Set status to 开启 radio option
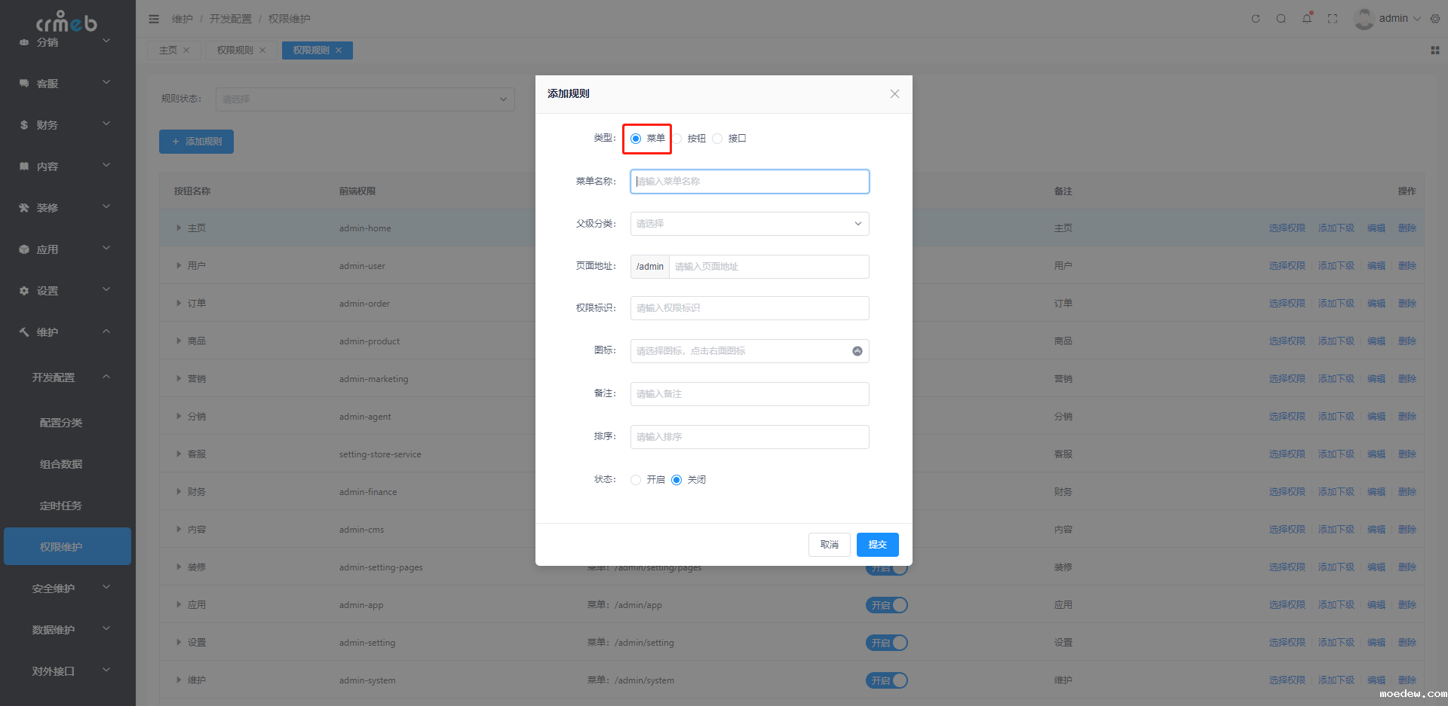The height and width of the screenshot is (706, 1448). [x=636, y=480]
